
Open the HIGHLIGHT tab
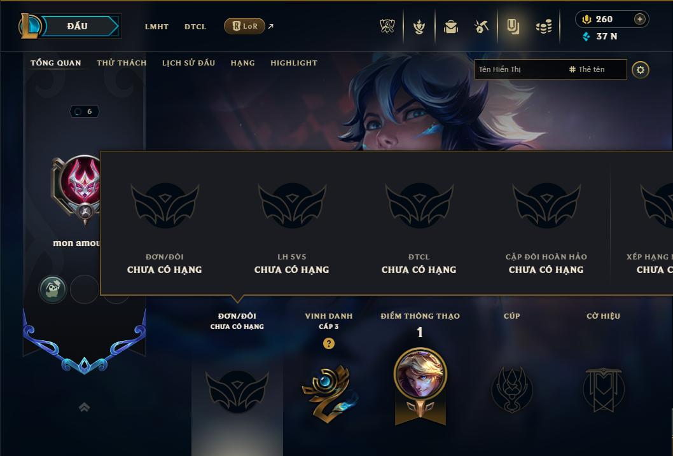[x=294, y=63]
